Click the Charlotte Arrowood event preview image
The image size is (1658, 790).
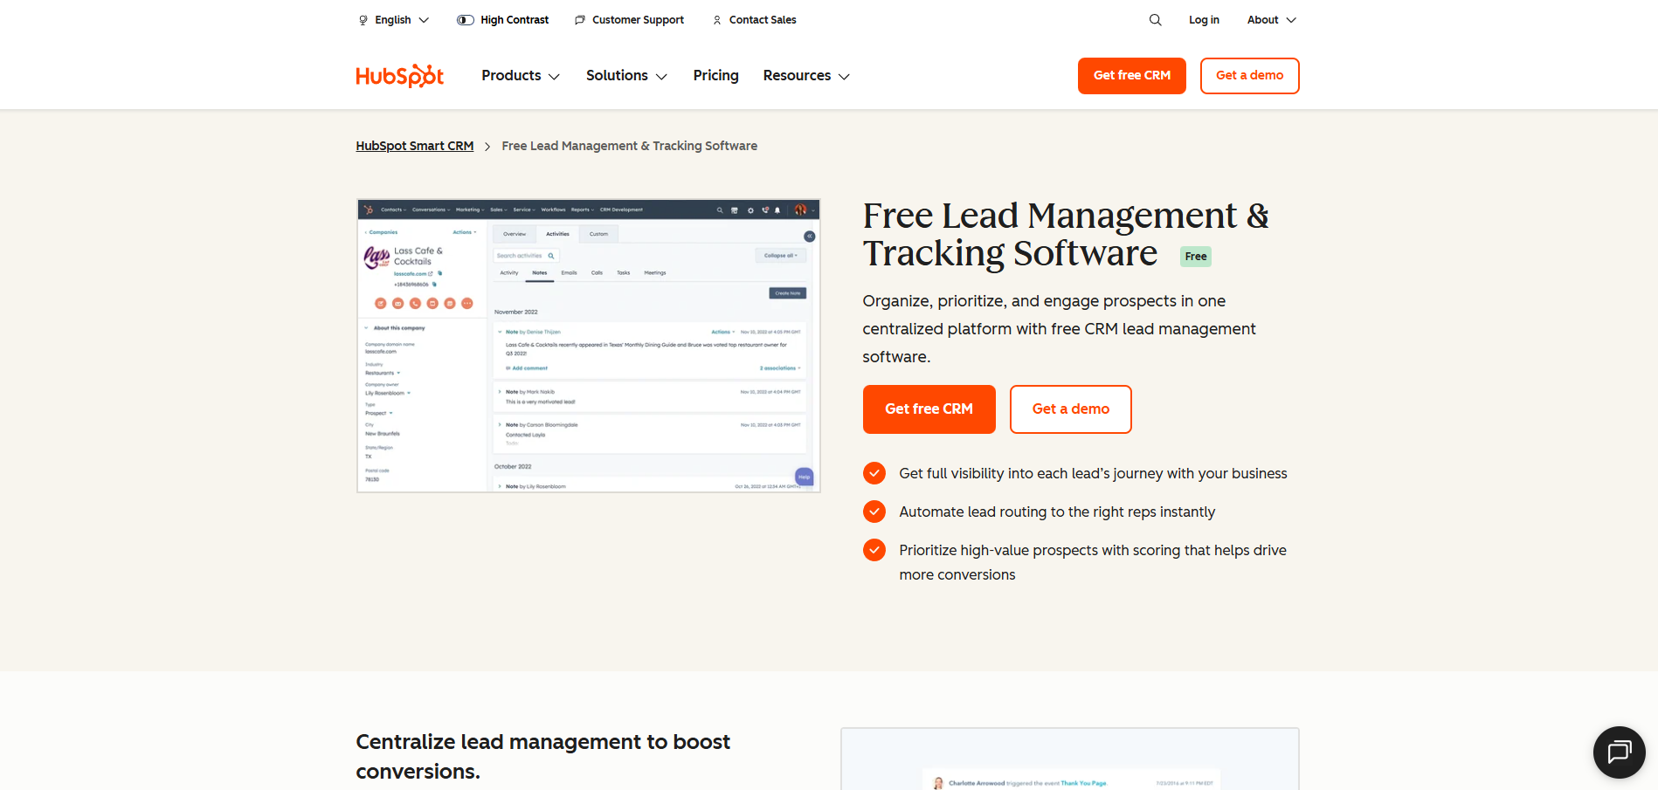coord(1070,759)
